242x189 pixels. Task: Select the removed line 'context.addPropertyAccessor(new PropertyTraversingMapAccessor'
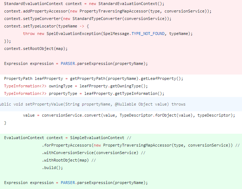pyautogui.click(x=108, y=11)
